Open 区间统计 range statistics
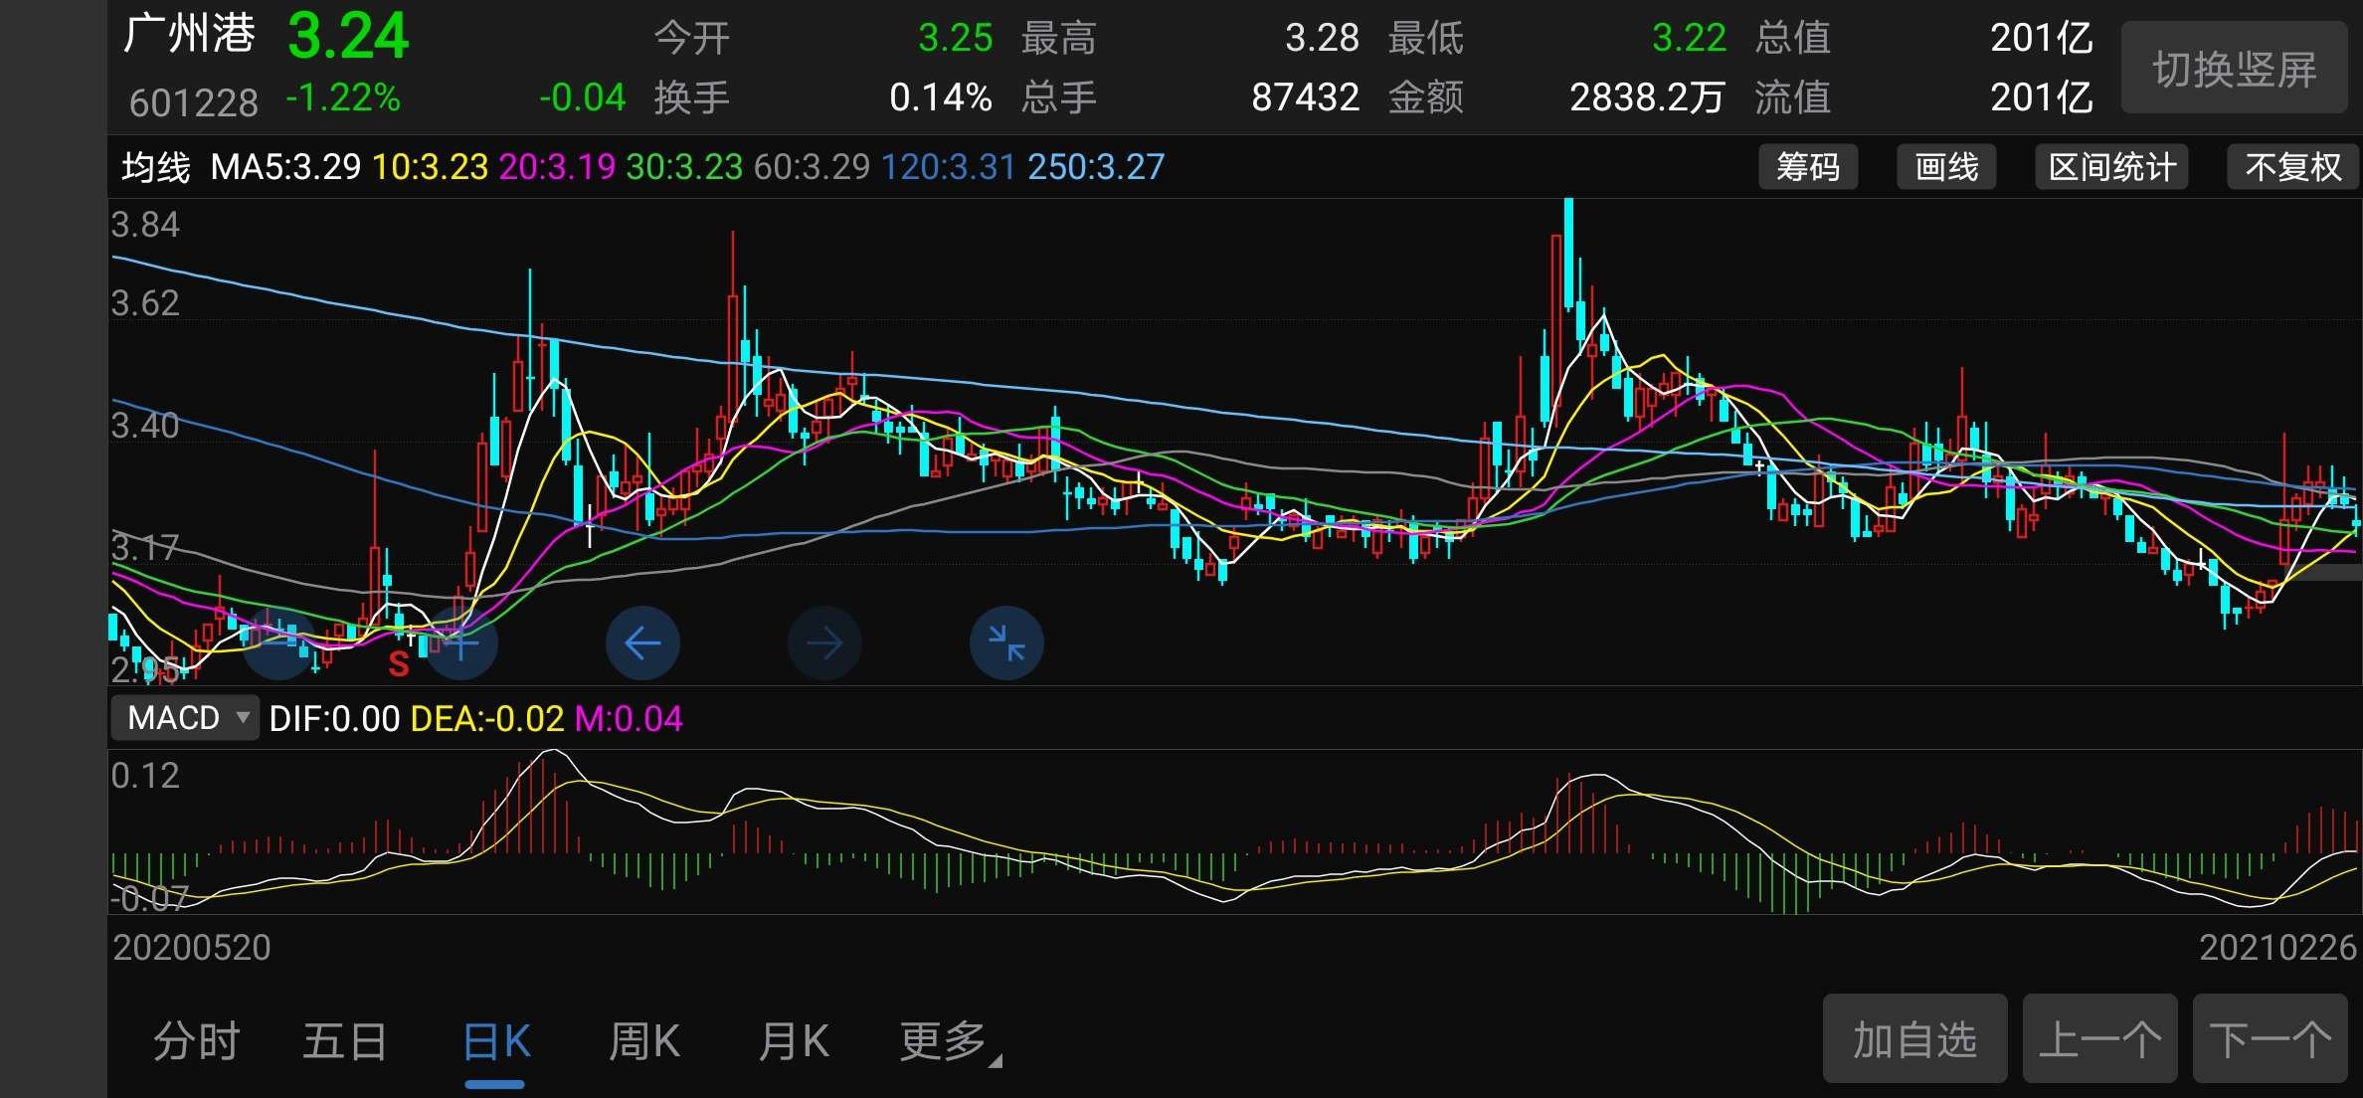Image resolution: width=2363 pixels, height=1098 pixels. [x=2111, y=167]
